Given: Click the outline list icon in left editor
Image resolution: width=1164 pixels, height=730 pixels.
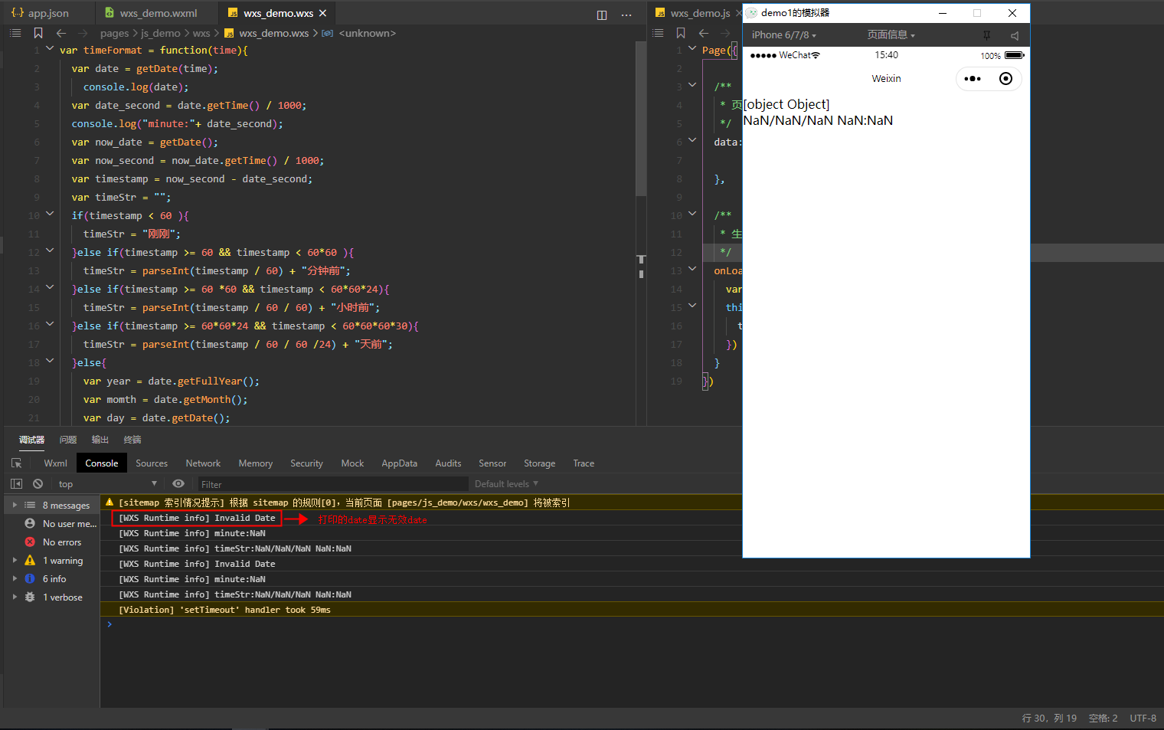Looking at the screenshot, I should tap(15, 33).
